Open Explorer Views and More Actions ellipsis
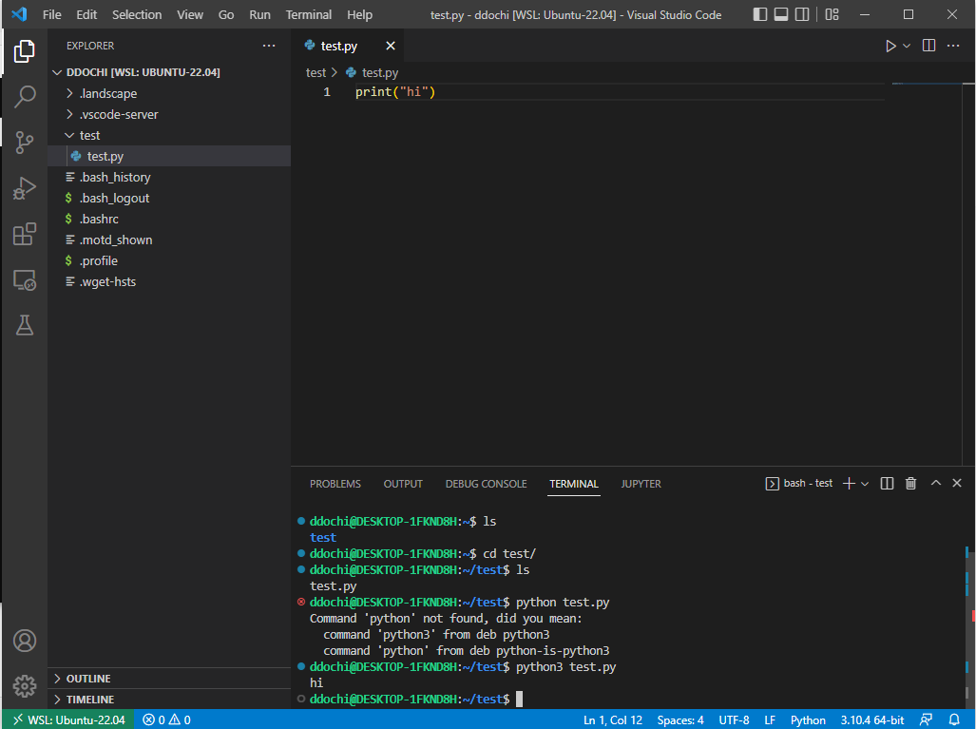The width and height of the screenshot is (976, 729). click(x=268, y=46)
